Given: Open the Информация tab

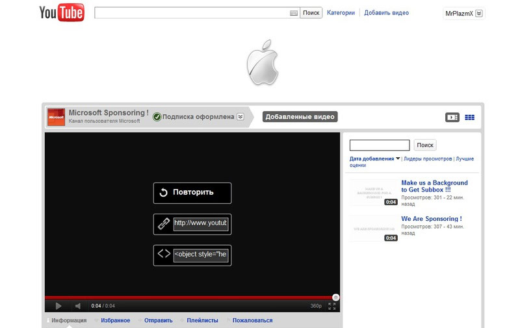Looking at the screenshot, I should 69,320.
